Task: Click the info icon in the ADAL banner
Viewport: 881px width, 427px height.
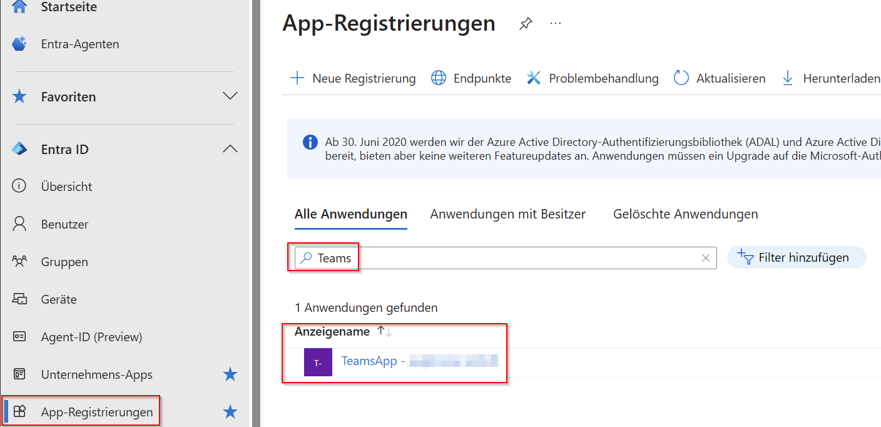Action: click(x=310, y=143)
